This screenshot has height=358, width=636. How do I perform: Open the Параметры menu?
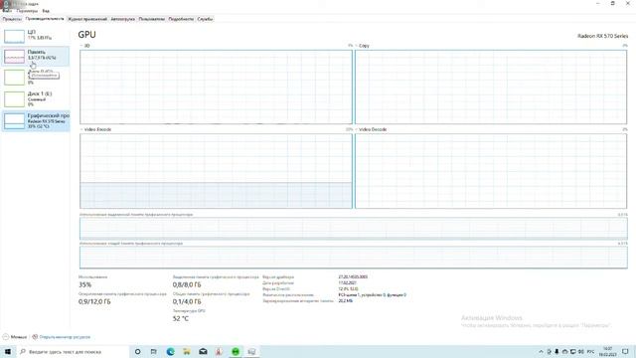tap(27, 11)
